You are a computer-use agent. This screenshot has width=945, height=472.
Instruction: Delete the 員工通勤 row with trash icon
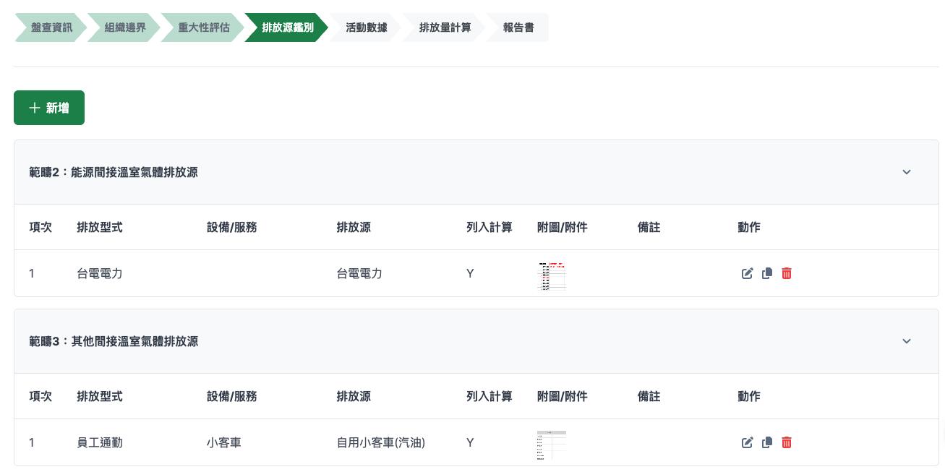787,442
